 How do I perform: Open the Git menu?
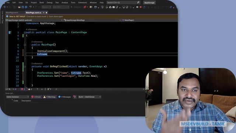point(27,3)
